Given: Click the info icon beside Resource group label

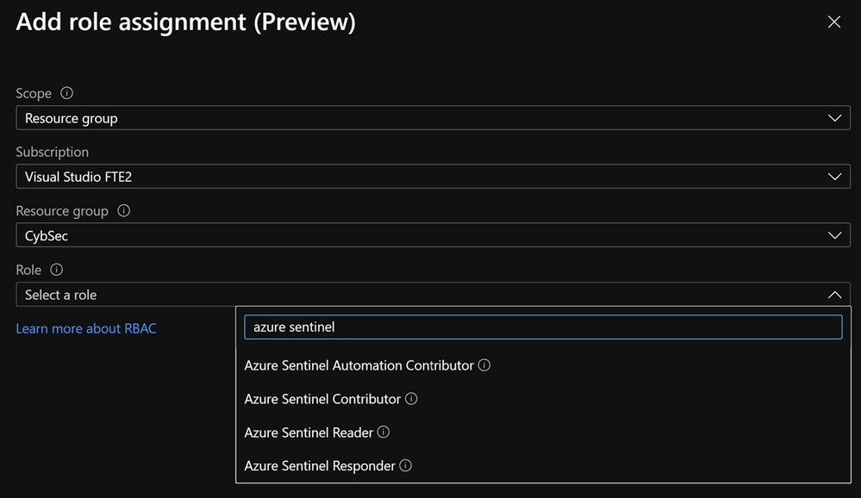Looking at the screenshot, I should tap(123, 210).
